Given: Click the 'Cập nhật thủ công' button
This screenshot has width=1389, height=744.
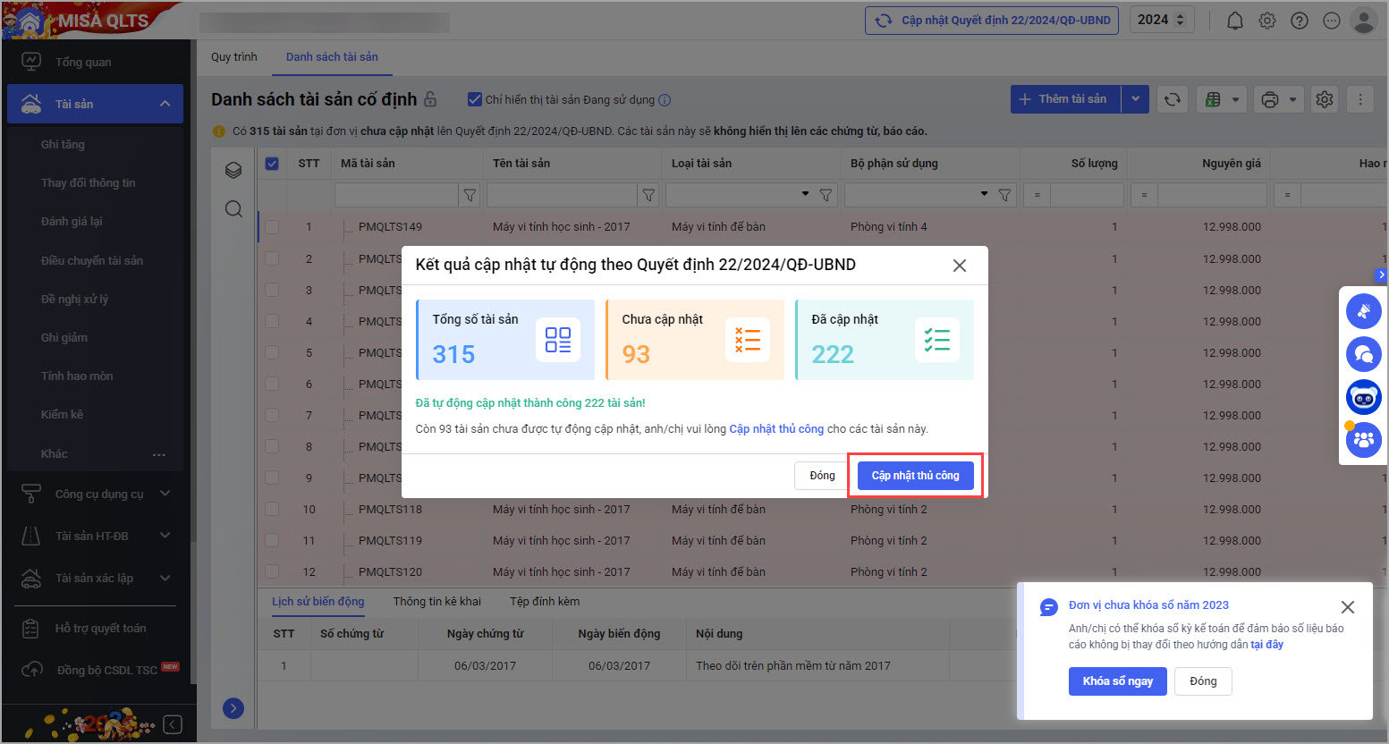Looking at the screenshot, I should [x=915, y=476].
